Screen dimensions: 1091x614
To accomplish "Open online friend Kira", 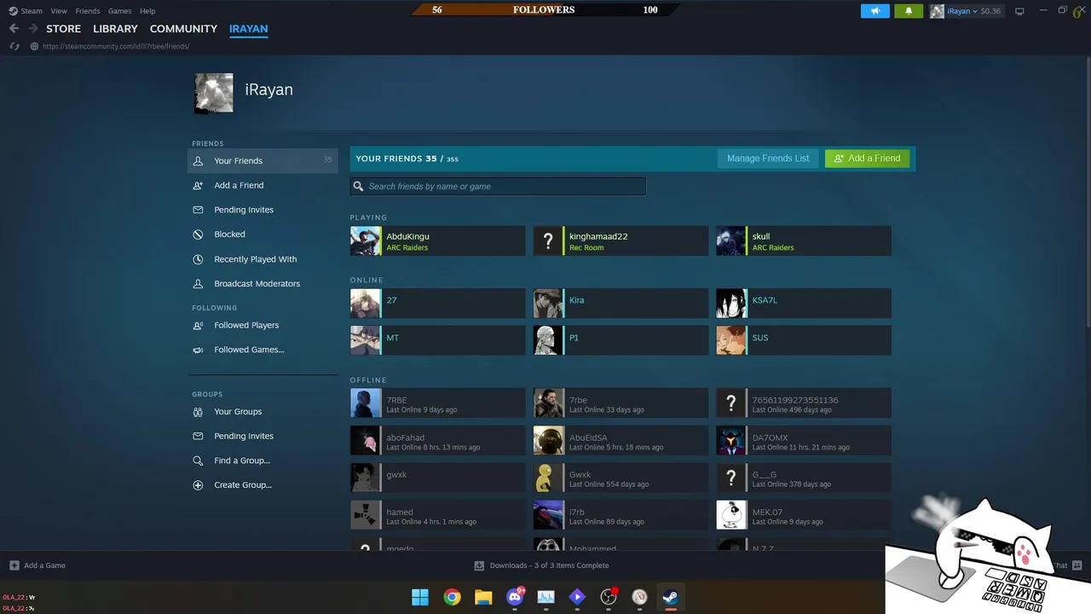I will 621,303.
